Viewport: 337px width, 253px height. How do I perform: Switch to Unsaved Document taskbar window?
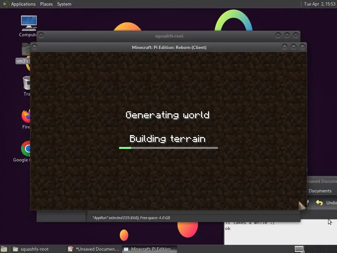[94, 249]
